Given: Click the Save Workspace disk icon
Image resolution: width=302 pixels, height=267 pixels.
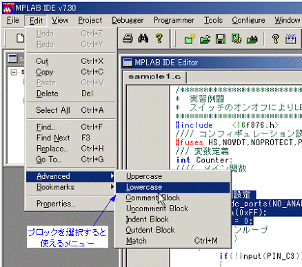Looking at the screenshot, I should pos(220,39).
